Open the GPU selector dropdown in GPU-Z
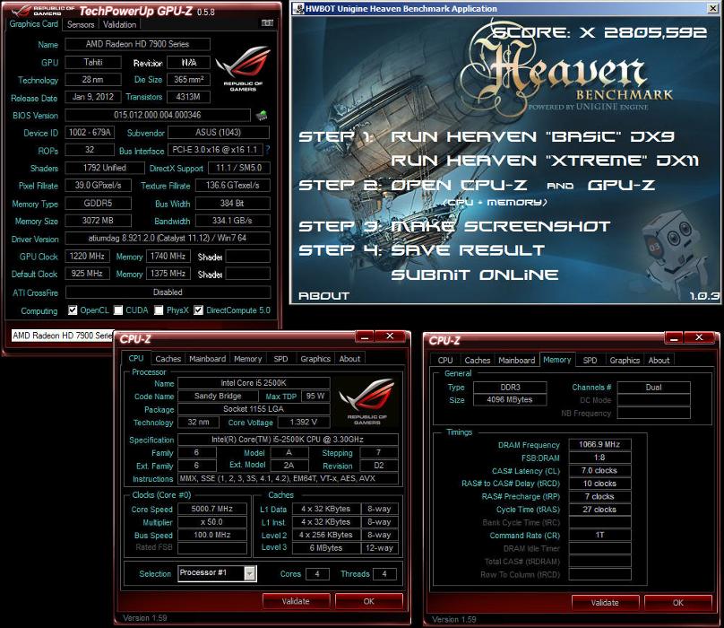The image size is (724, 628). pyautogui.click(x=62, y=336)
